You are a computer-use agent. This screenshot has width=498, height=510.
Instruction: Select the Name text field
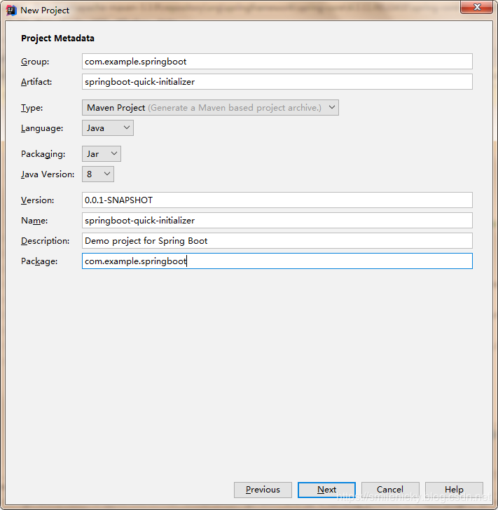[277, 221]
